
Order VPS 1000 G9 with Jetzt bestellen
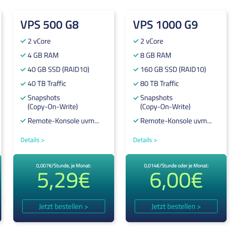click(176, 206)
